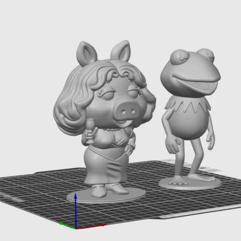Click the red X-axis arrow
Viewport: 241px width, 241px height.
pyautogui.click(x=91, y=226)
